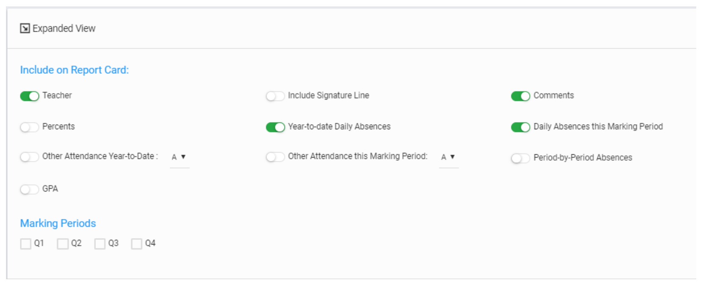Screen dimensions: 706x289
Task: Check the Q4 marking period box
Action: pyautogui.click(x=137, y=244)
